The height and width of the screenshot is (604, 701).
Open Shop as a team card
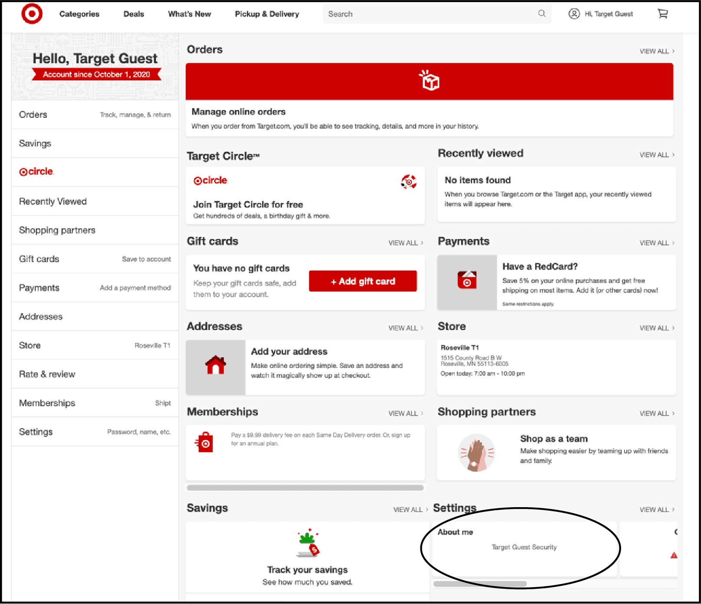click(556, 453)
